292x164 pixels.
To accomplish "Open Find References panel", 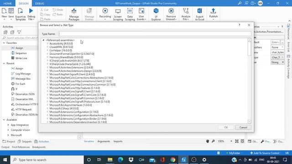I will [x=21, y=147].
